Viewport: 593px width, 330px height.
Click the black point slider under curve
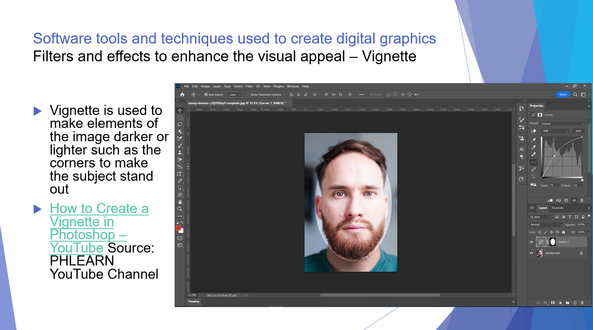(x=542, y=180)
